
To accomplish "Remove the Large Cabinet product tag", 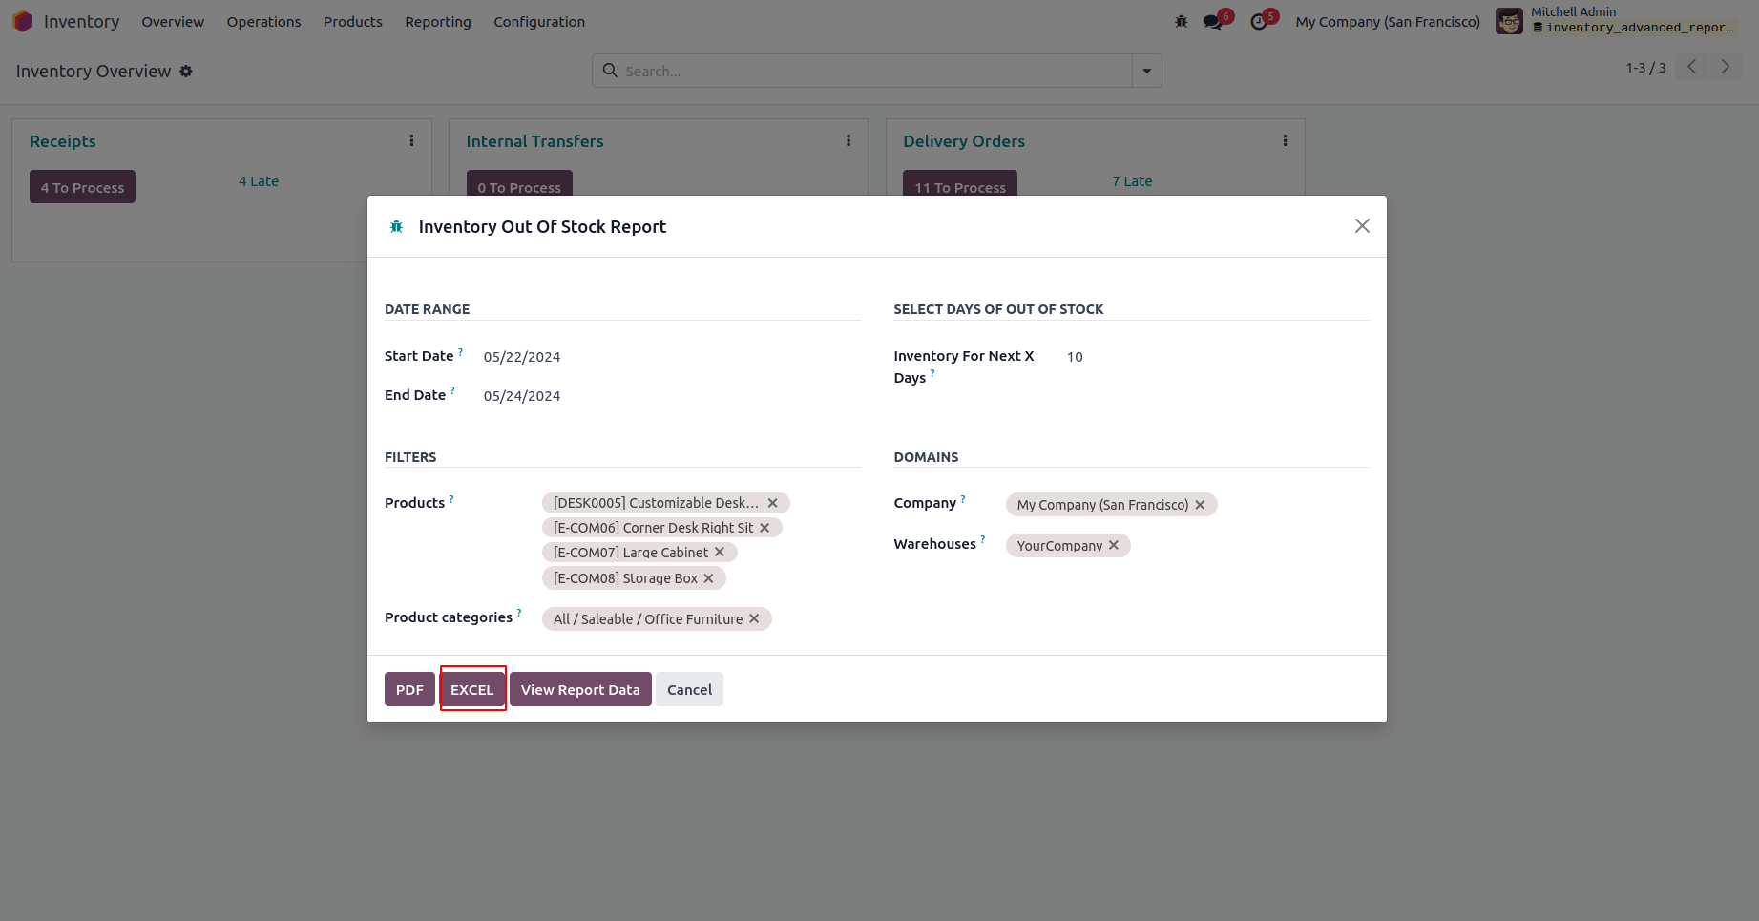I will (720, 553).
